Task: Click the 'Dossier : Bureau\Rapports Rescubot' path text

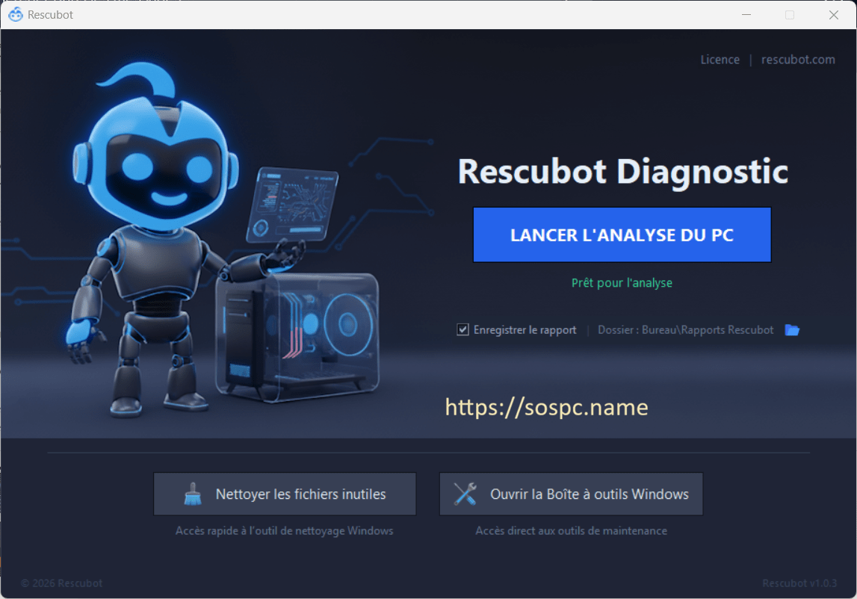Action: [685, 330]
